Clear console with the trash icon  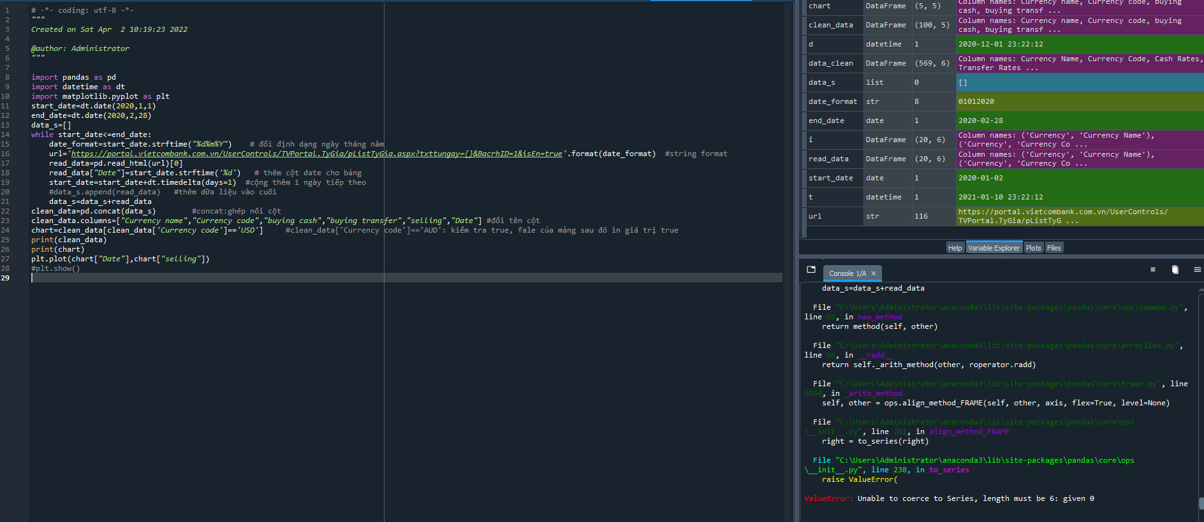click(x=1175, y=270)
